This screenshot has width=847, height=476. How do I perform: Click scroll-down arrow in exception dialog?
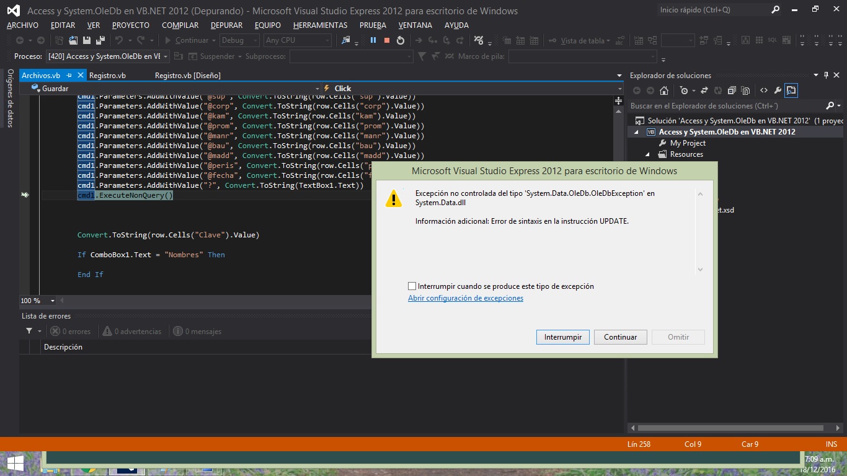point(700,270)
